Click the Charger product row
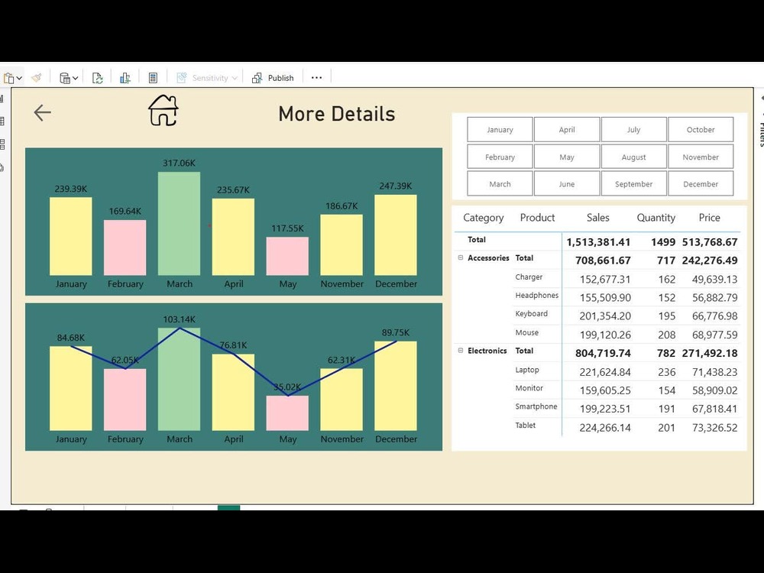Image resolution: width=764 pixels, height=573 pixels. tap(626, 279)
